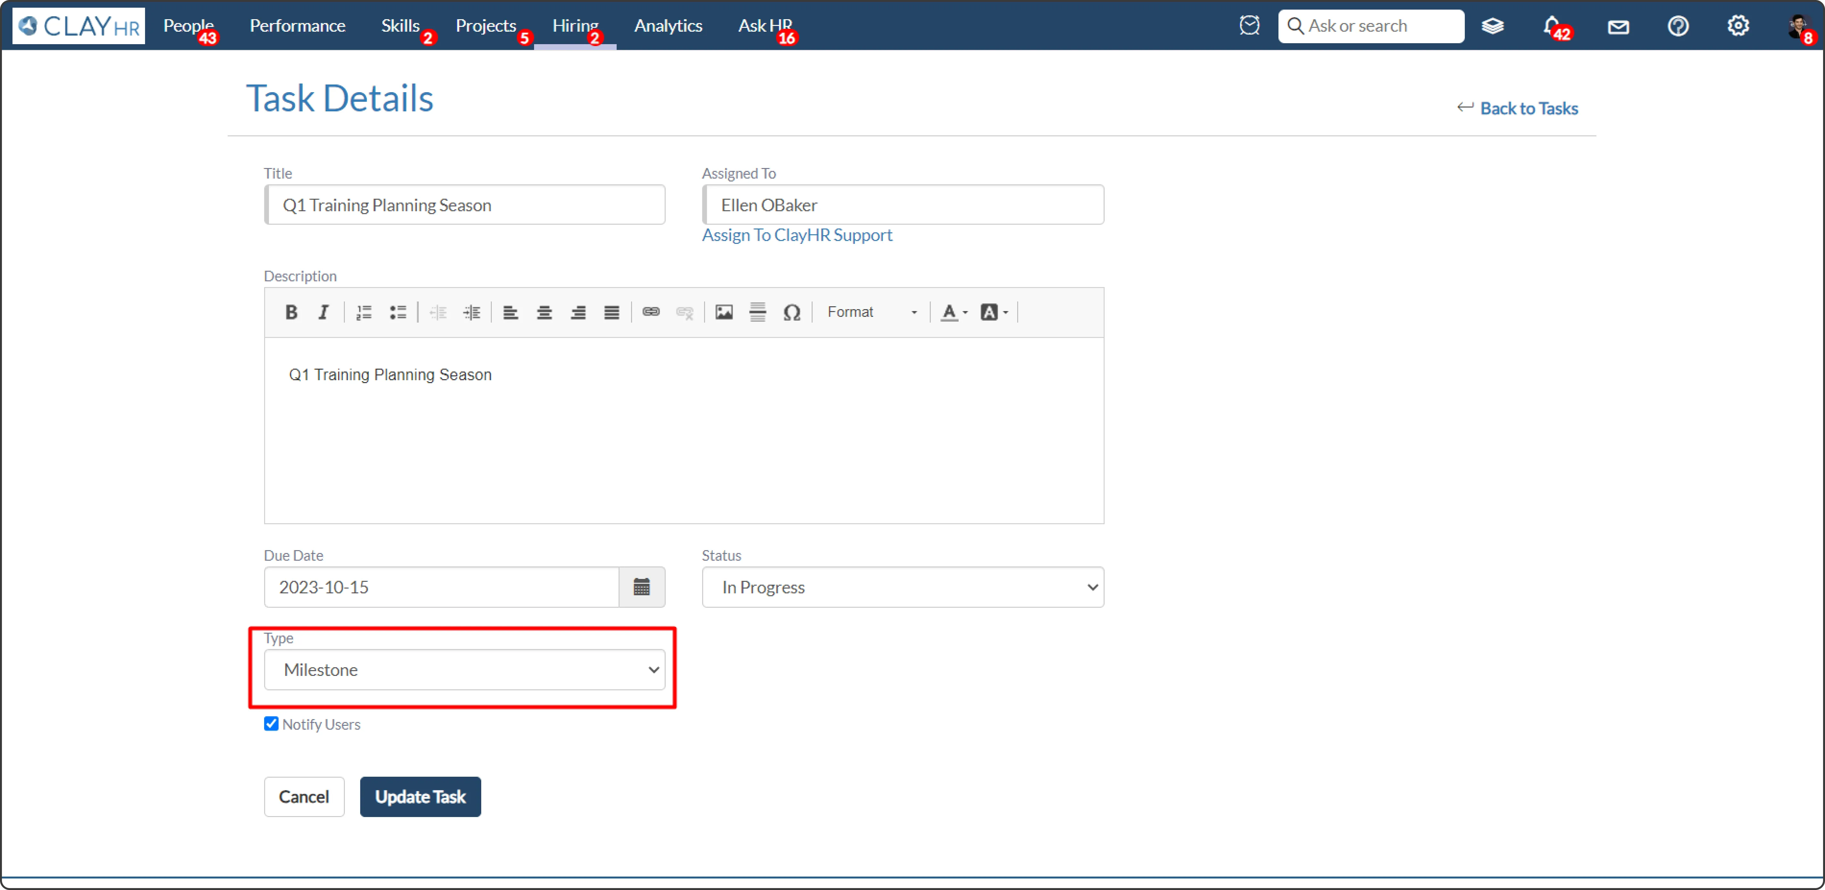Uncheck the Notify Users checkbox
Viewport: 1825px width, 890px height.
[x=271, y=724]
